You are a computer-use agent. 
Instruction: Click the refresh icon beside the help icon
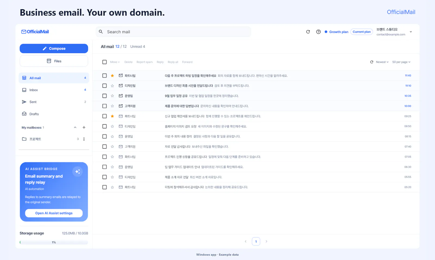pyautogui.click(x=308, y=32)
